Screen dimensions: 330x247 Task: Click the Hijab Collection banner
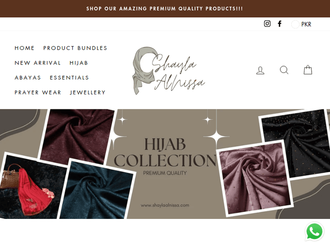tap(165, 164)
